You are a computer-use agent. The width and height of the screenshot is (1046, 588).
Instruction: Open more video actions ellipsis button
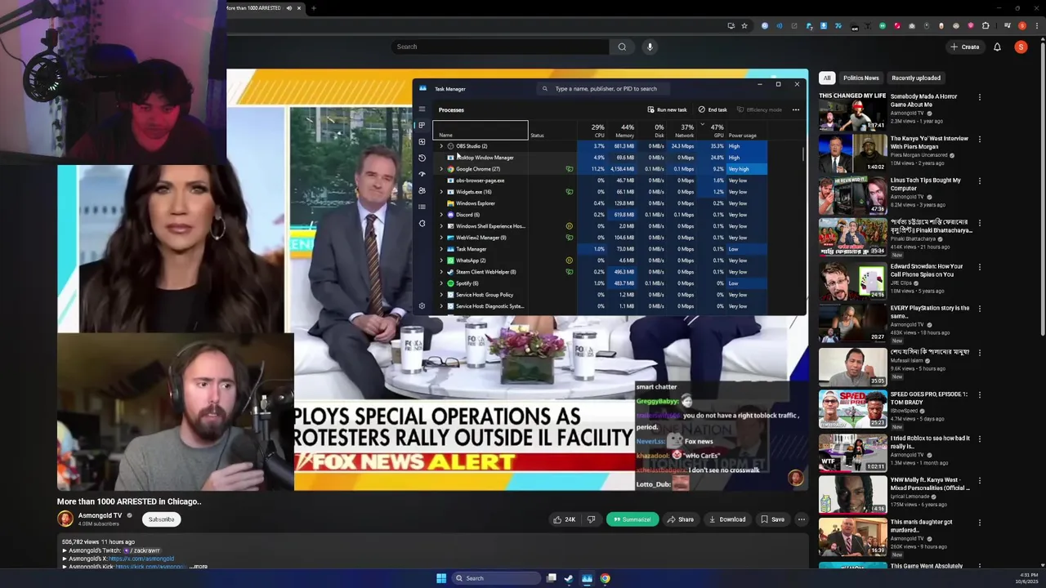coord(801,519)
